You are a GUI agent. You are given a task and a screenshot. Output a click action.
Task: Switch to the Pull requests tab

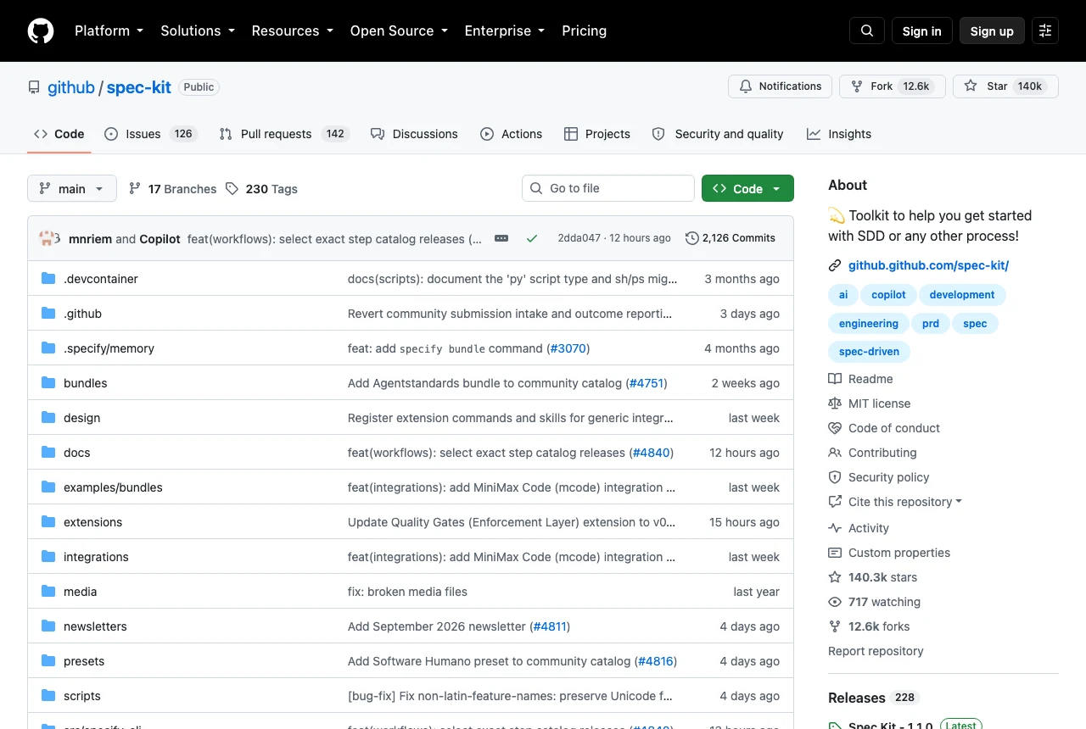coord(284,134)
